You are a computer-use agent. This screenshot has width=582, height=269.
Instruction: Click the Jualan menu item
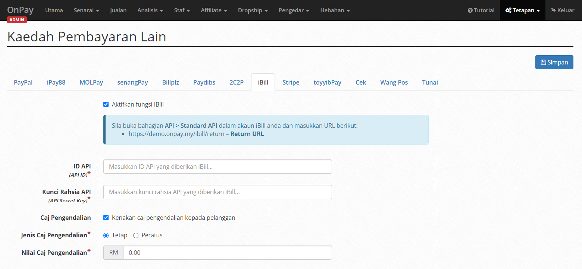(x=118, y=10)
